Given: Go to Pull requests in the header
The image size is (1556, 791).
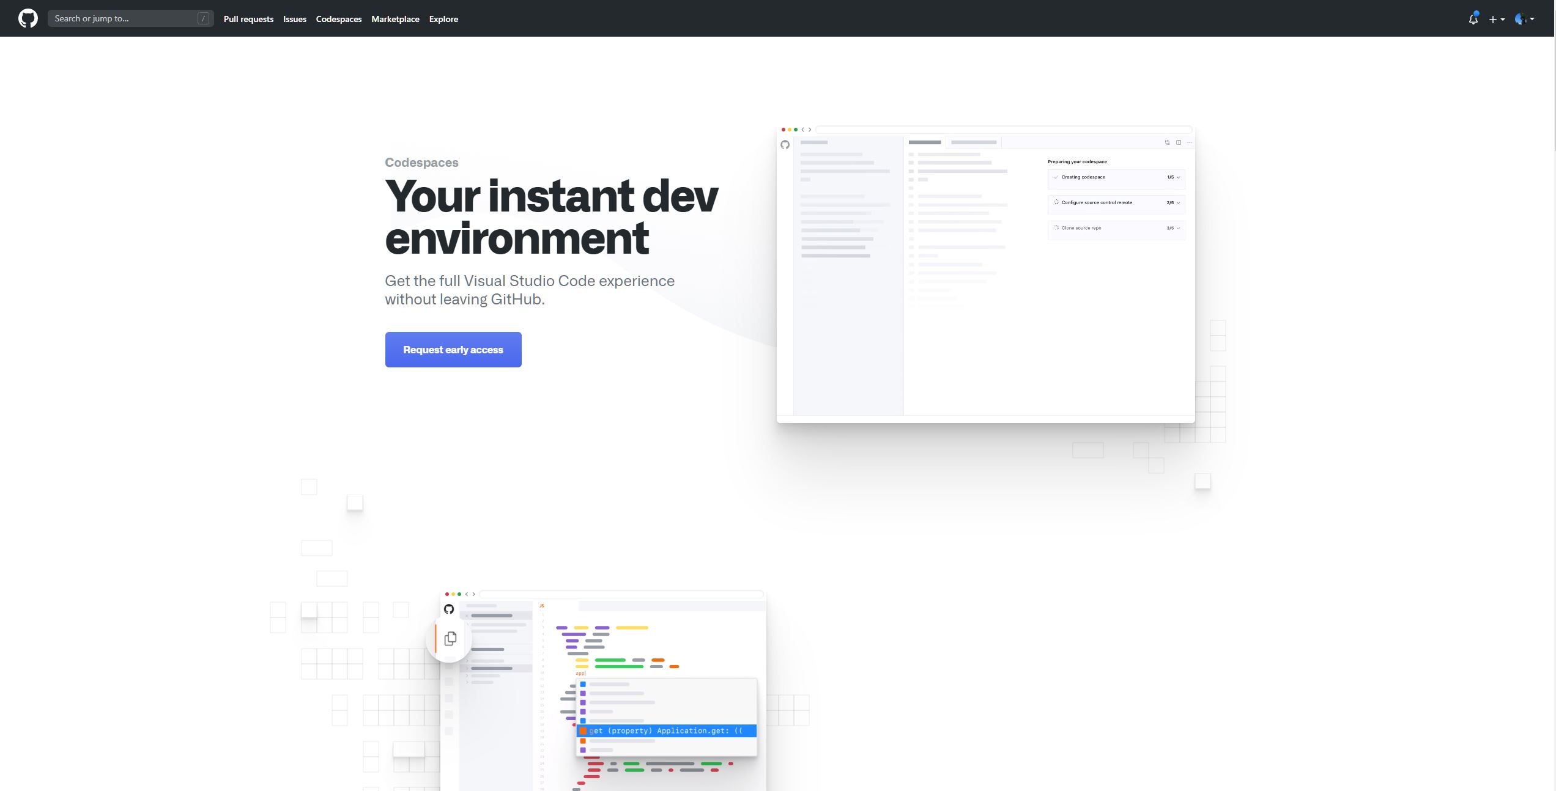Looking at the screenshot, I should 248,19.
